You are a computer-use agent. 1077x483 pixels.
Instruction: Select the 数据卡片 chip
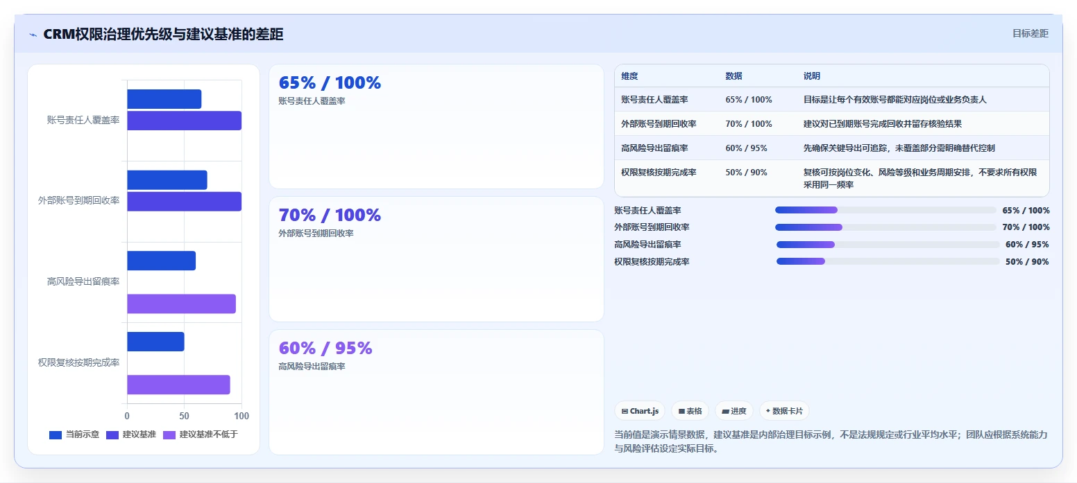(784, 411)
